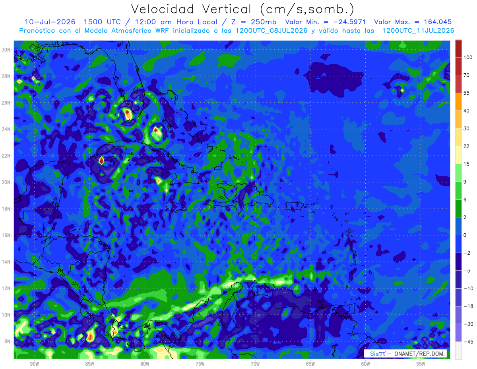This screenshot has height=369, width=477.
Task: Click "Valor Min. = -24.5971"
Action: coord(326,22)
